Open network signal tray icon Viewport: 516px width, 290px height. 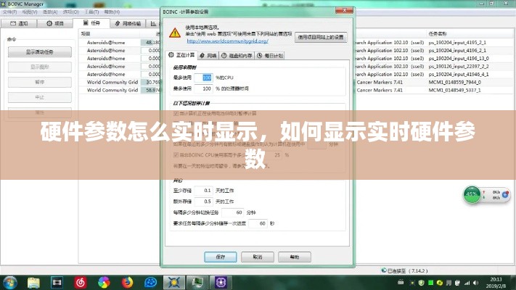click(x=467, y=283)
